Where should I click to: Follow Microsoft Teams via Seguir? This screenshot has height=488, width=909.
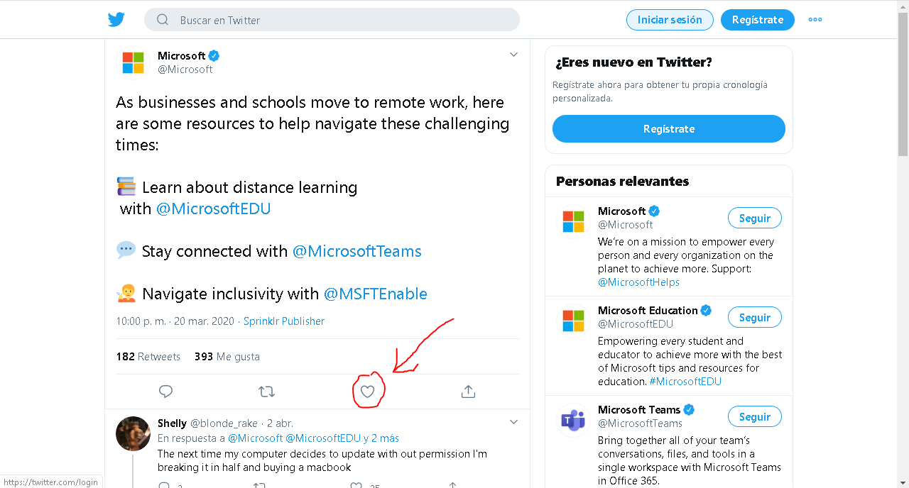point(754,416)
